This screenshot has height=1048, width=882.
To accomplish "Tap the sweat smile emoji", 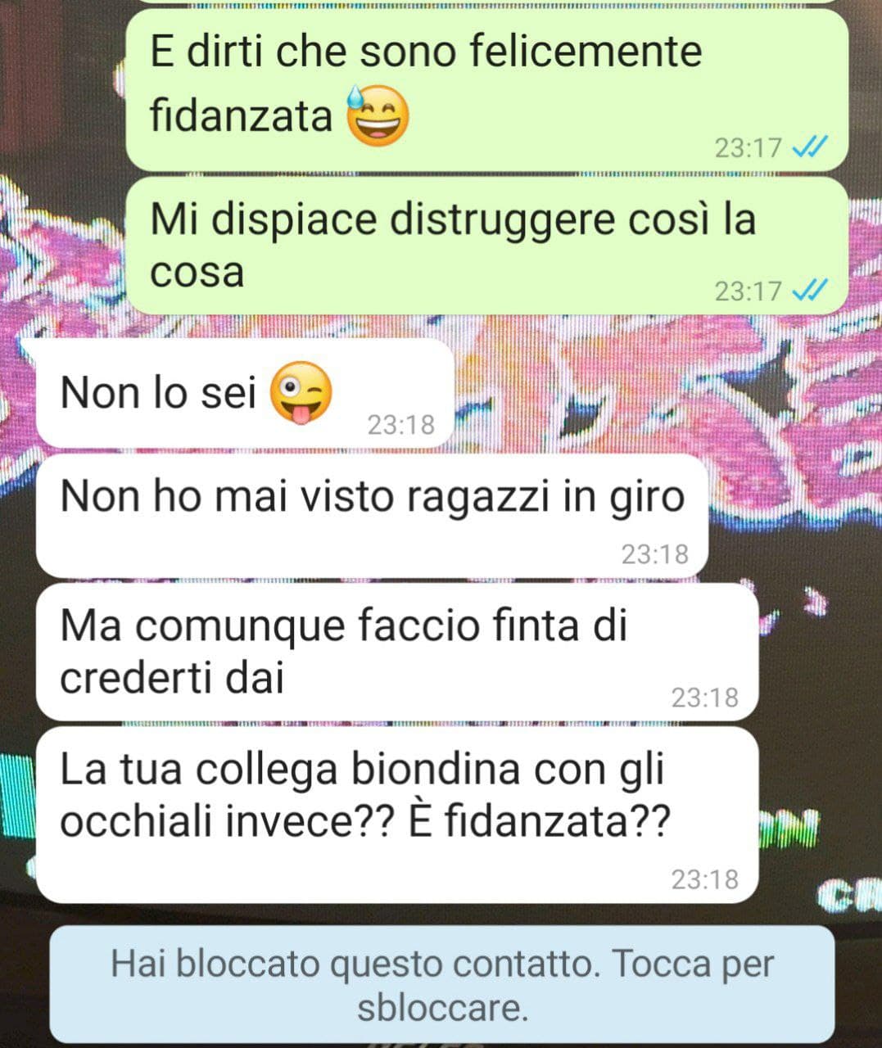I will point(378,115).
